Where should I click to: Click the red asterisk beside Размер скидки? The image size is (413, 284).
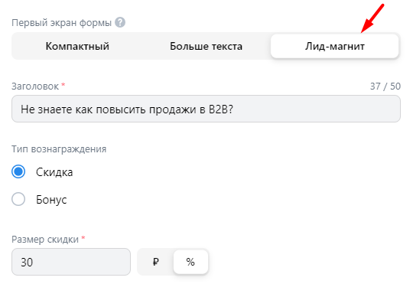pyautogui.click(x=83, y=238)
